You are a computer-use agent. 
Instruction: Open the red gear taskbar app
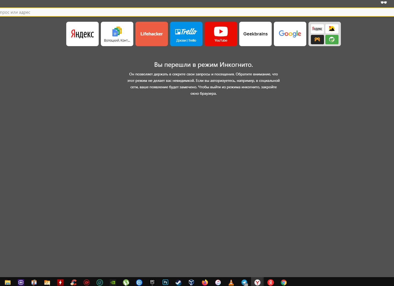(x=86, y=282)
